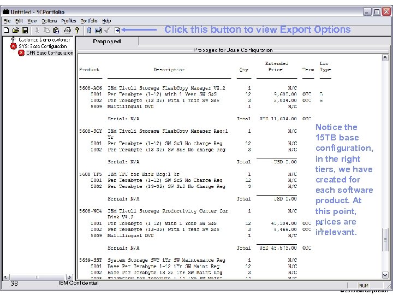
Task: Click the briefcase icon in the title bar
Action: pos(6,11)
